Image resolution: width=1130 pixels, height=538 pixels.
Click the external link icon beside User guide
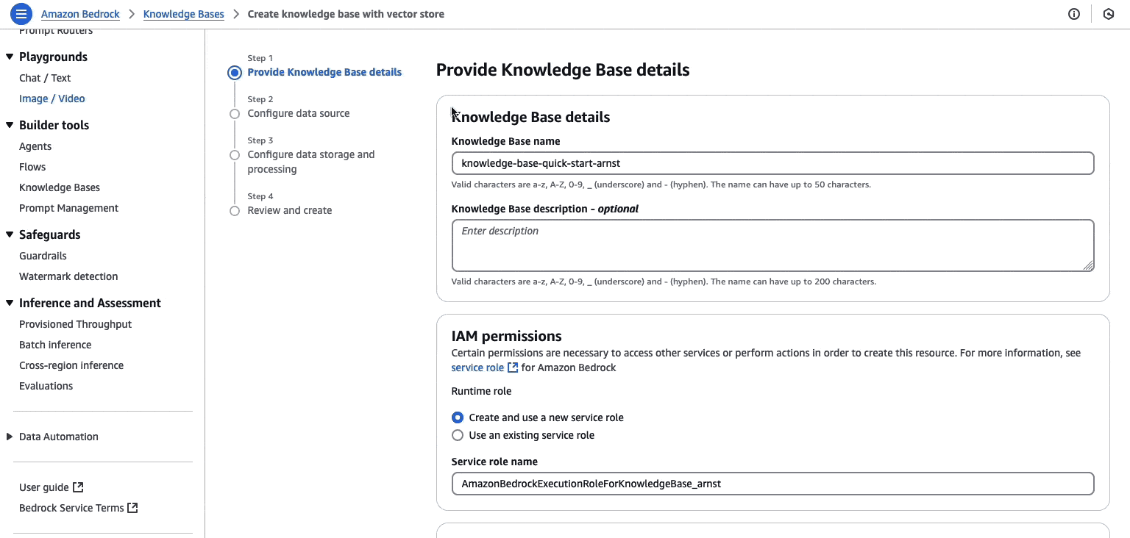point(77,487)
